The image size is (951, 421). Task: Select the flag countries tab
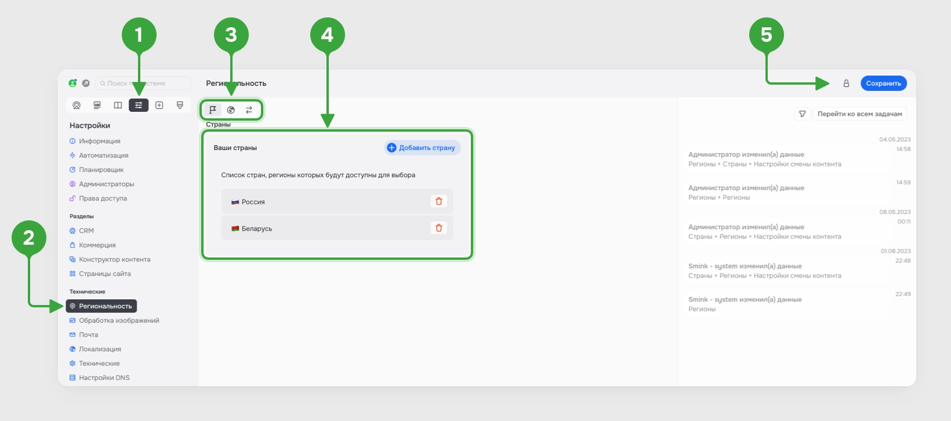(x=213, y=110)
